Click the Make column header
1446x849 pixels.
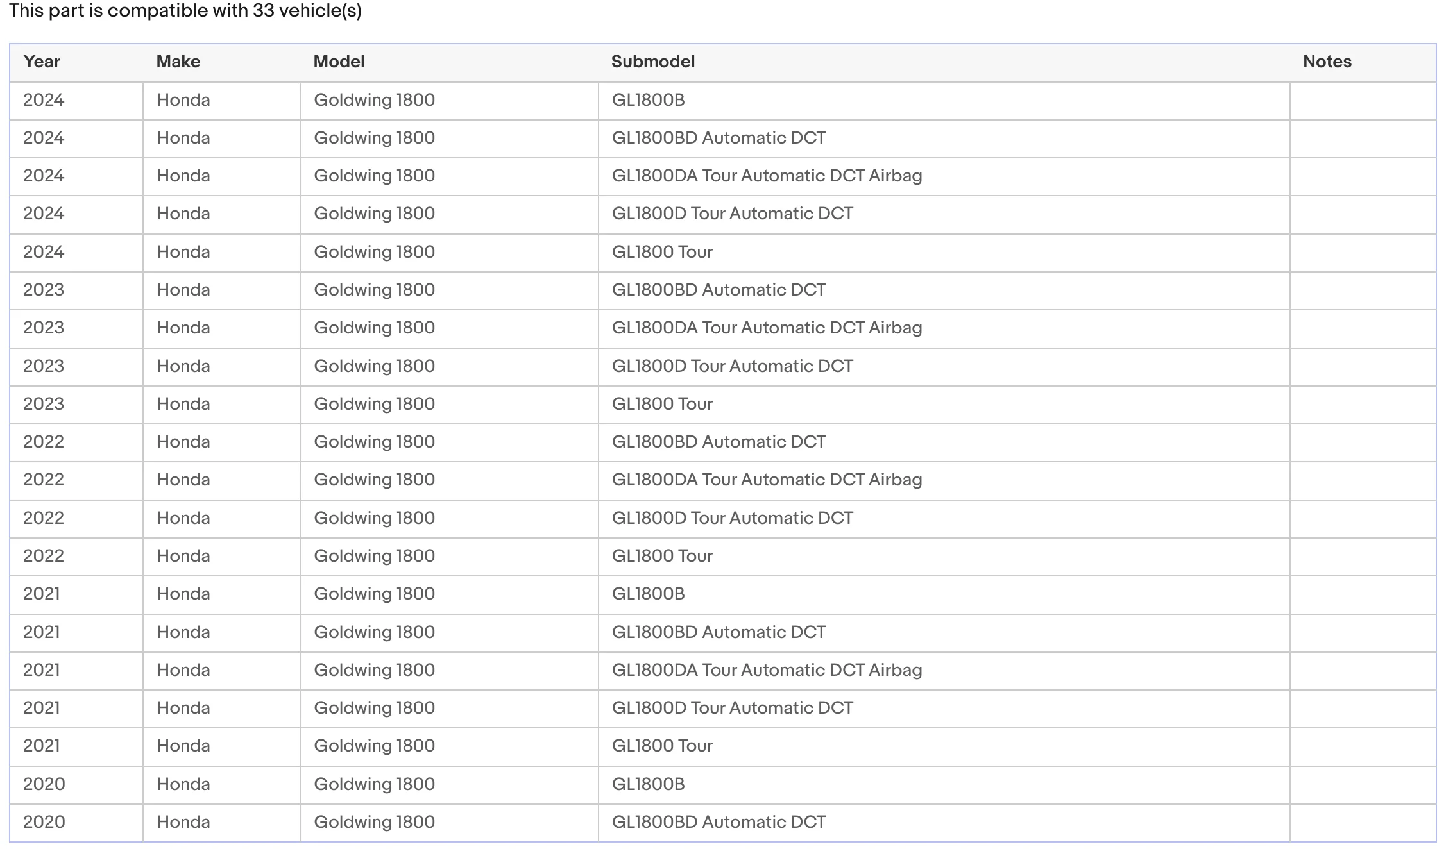click(x=221, y=62)
